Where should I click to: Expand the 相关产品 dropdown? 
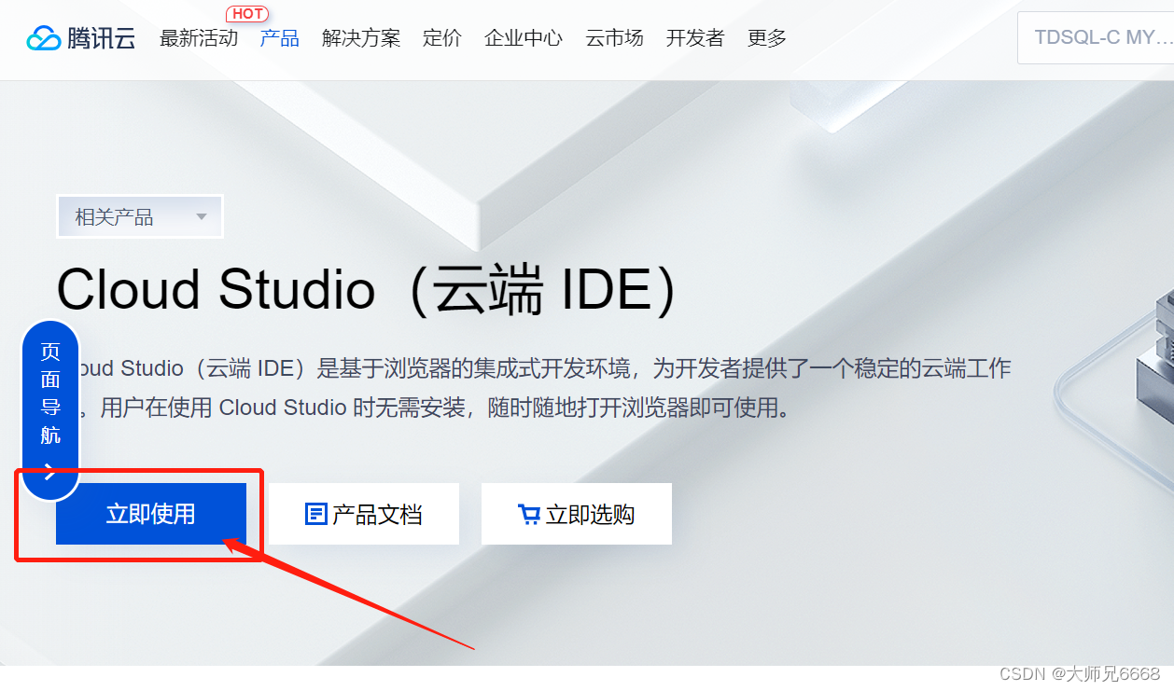click(140, 217)
